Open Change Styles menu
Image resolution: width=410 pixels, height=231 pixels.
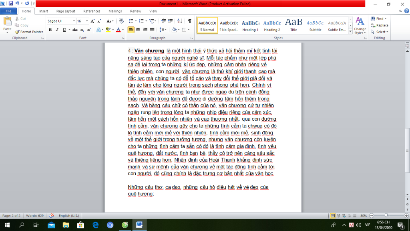tap(360, 25)
